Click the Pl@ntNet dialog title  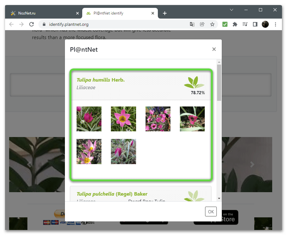(x=84, y=49)
